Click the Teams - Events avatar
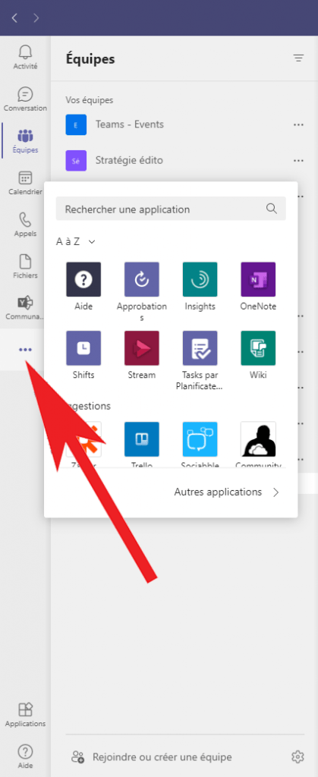The width and height of the screenshot is (318, 777). point(76,125)
